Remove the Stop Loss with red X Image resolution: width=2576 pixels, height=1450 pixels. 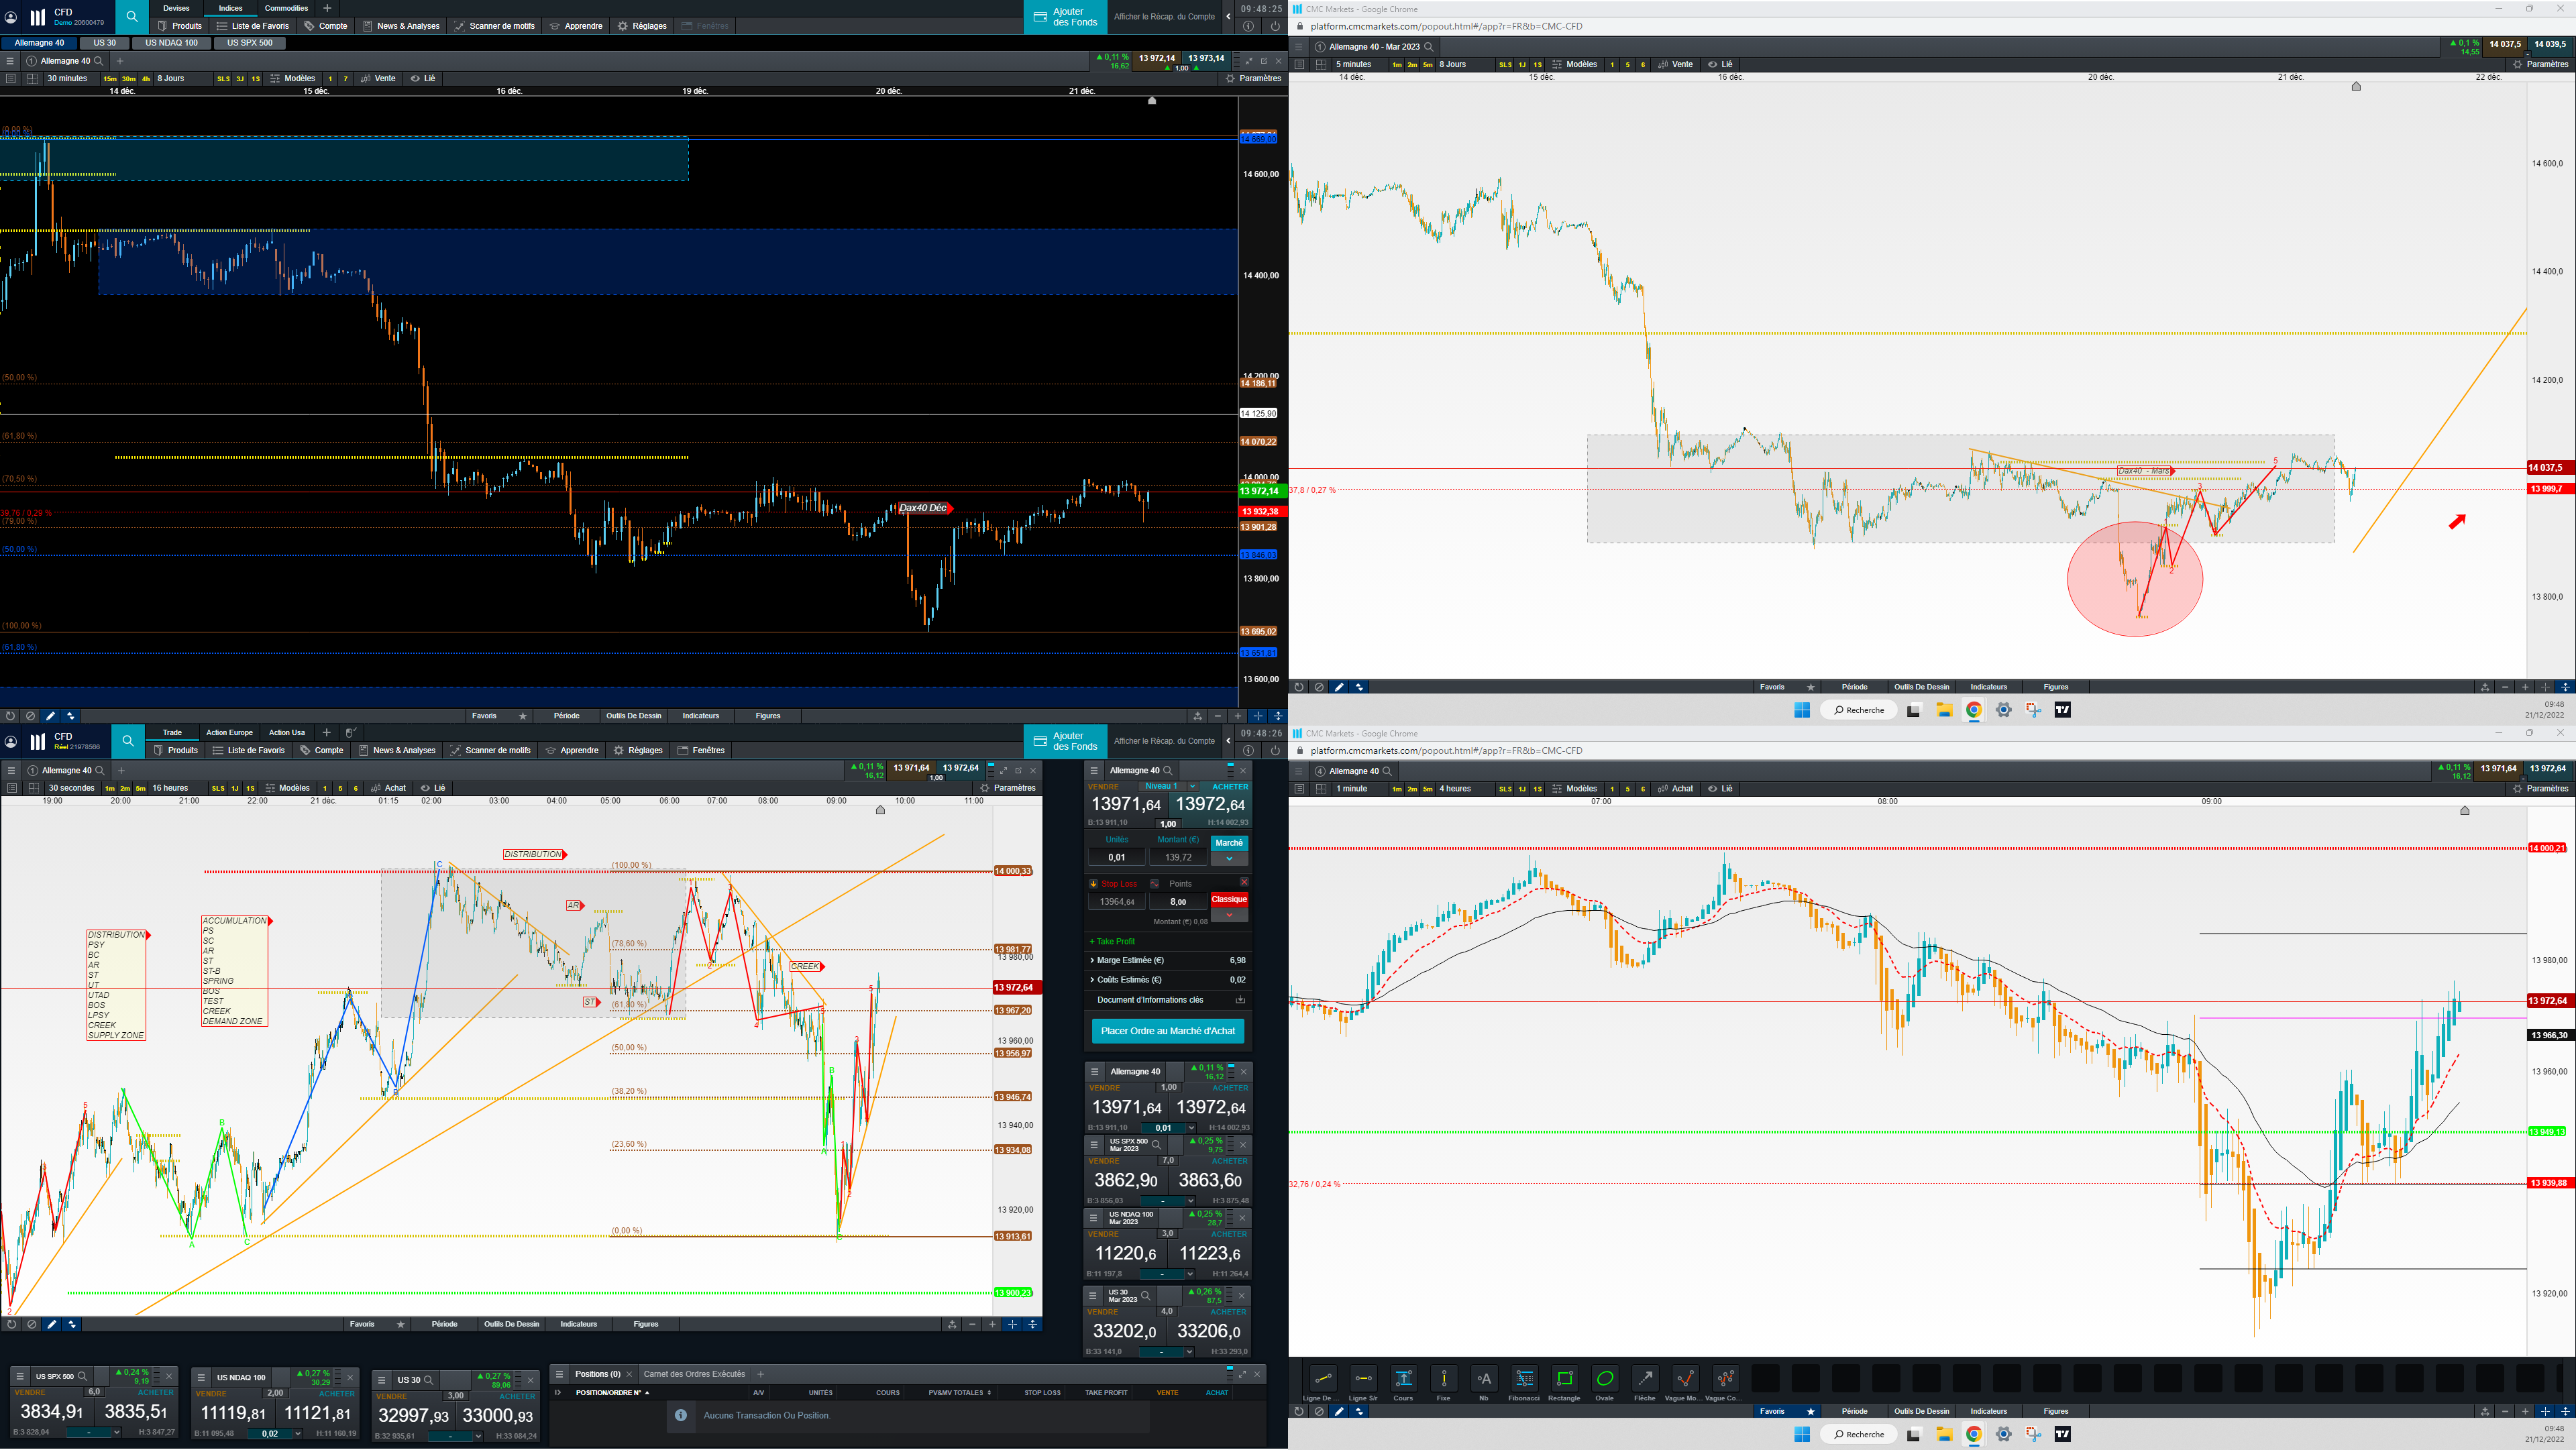click(x=1244, y=882)
